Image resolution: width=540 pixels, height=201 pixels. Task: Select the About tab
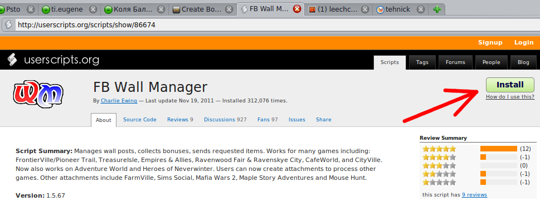[103, 120]
